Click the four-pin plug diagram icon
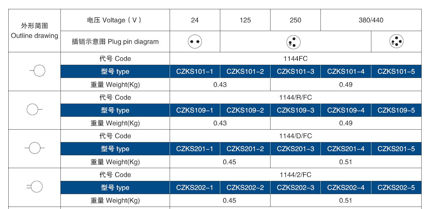This screenshot has width=427, height=209. pos(396,41)
